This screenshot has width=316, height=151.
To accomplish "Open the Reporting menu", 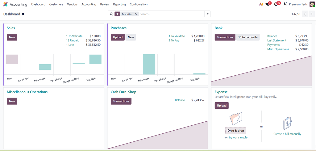I will click(x=119, y=4).
